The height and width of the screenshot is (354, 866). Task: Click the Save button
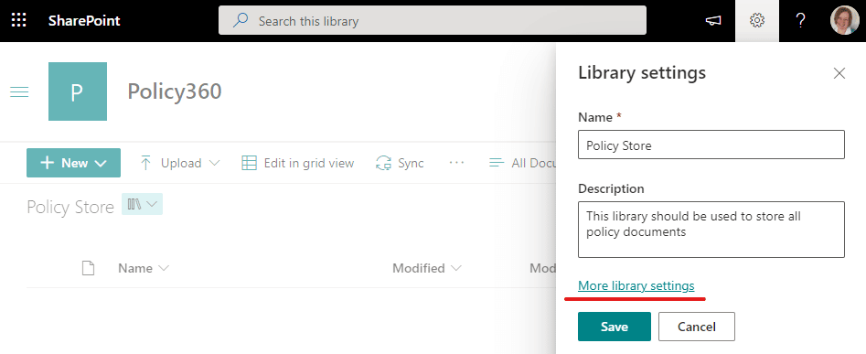[615, 327]
